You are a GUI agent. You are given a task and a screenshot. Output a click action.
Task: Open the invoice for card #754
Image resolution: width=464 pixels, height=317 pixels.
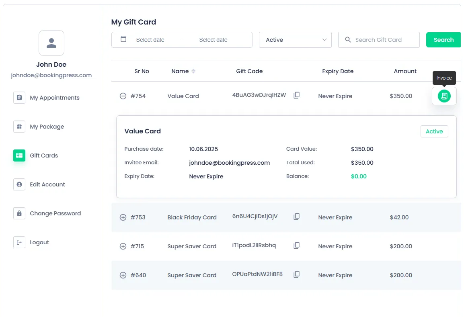[444, 96]
